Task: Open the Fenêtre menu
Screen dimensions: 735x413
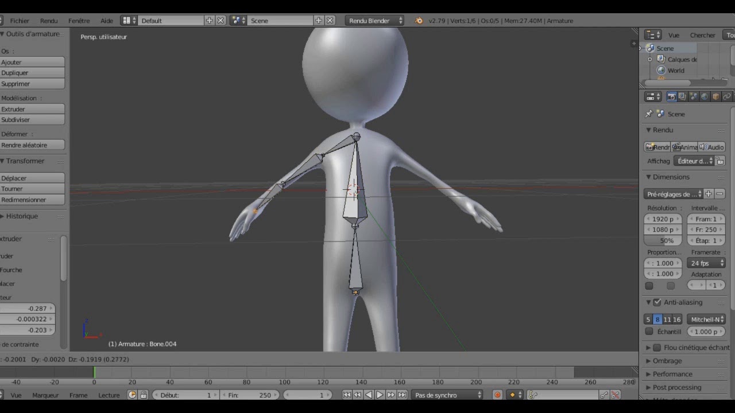Action: (79, 21)
